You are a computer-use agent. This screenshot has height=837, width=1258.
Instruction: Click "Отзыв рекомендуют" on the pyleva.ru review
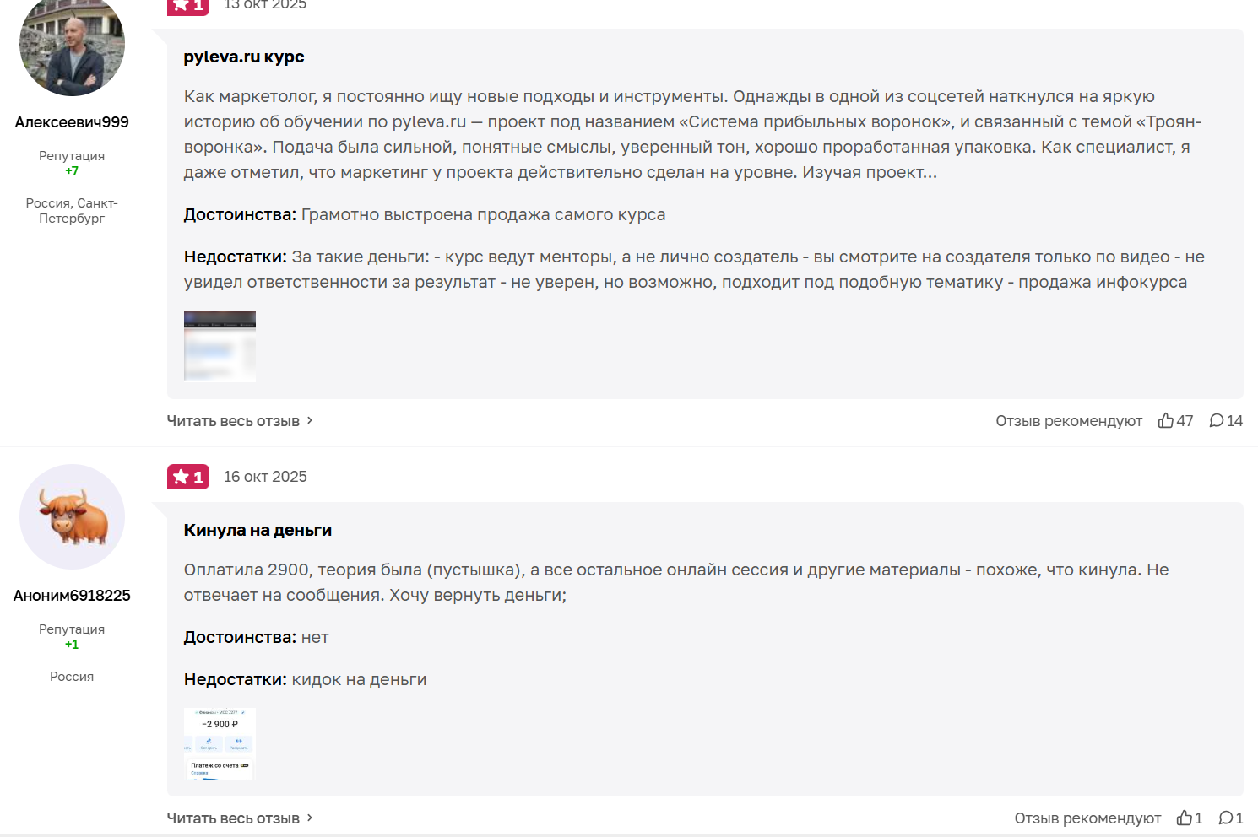point(1068,421)
